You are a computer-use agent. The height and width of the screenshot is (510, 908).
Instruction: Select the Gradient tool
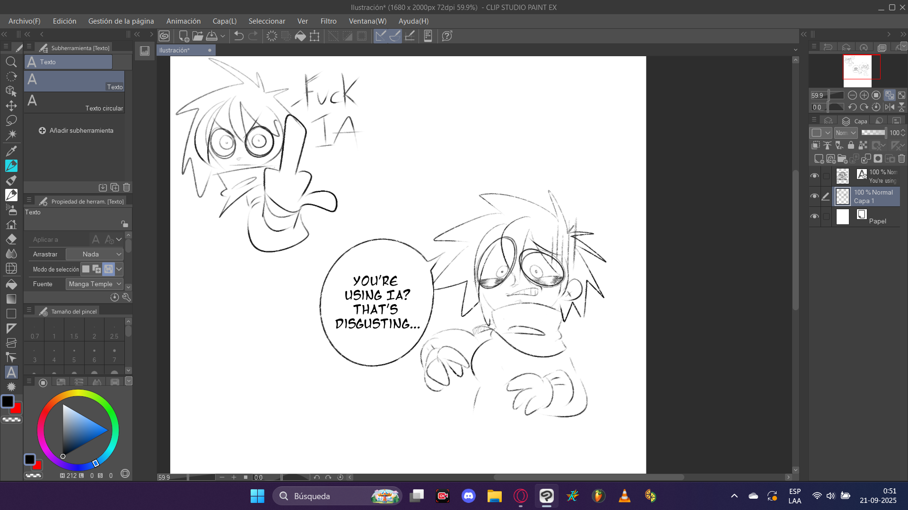[x=11, y=299]
